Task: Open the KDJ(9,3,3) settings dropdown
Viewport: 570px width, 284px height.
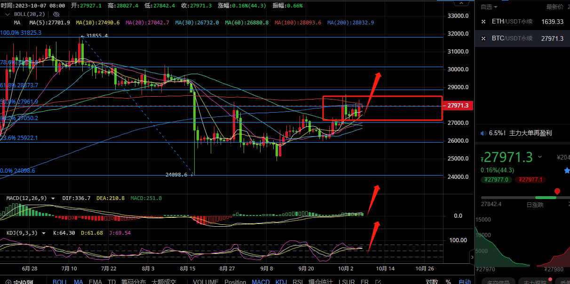Action: coord(44,233)
